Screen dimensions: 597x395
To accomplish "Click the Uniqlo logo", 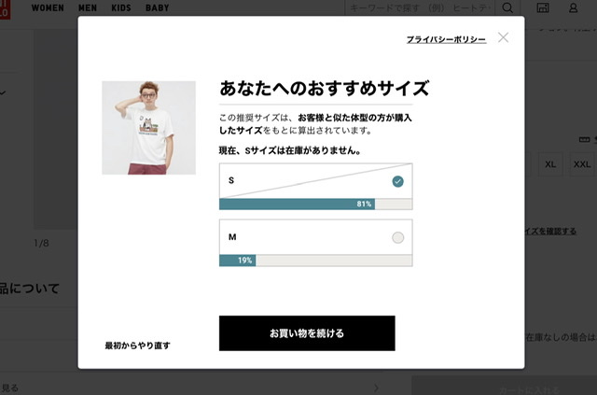I will tap(5, 9).
